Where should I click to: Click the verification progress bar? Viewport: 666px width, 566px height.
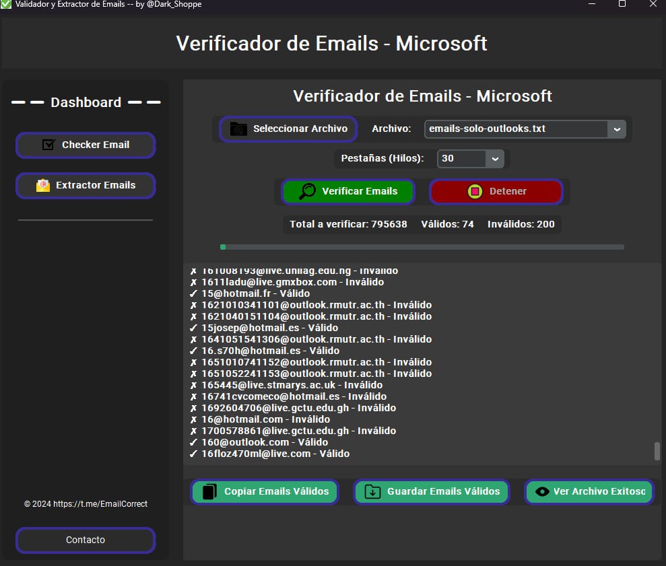[422, 246]
